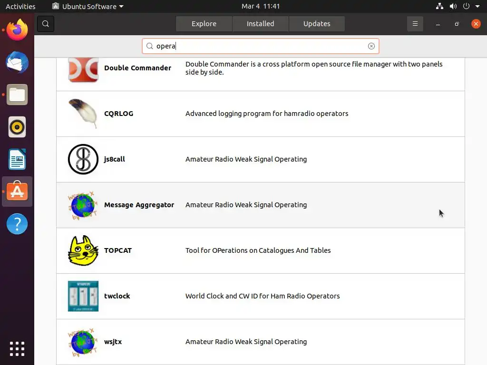Image resolution: width=487 pixels, height=365 pixels.
Task: Click into the search field containing opera
Action: [260, 46]
